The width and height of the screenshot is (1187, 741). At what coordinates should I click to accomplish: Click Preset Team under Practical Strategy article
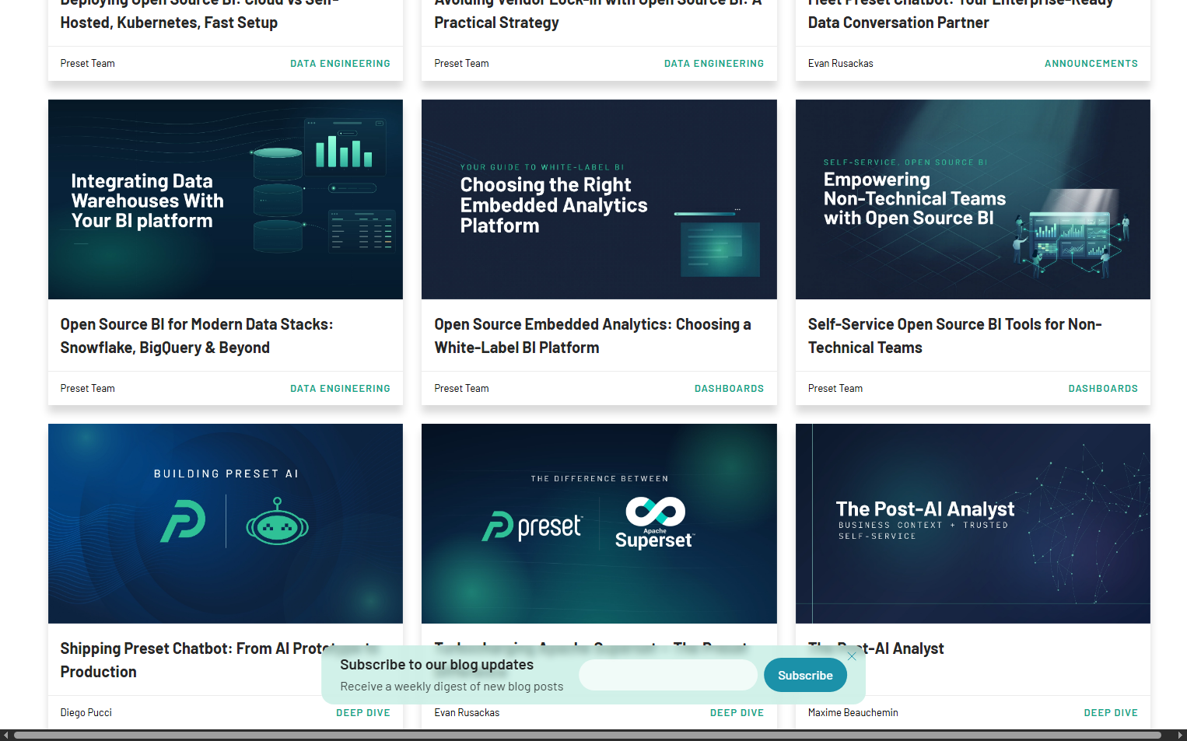(461, 64)
